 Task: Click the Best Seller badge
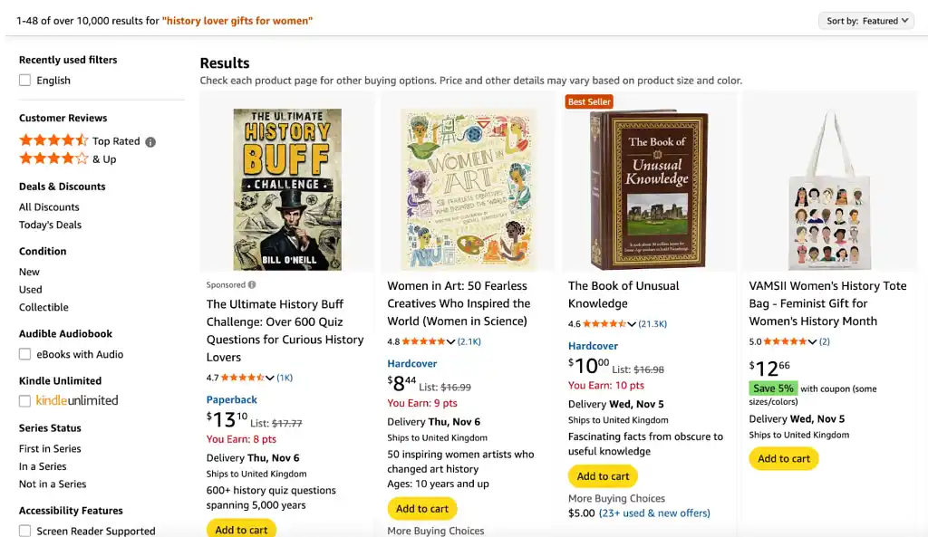[x=589, y=101]
